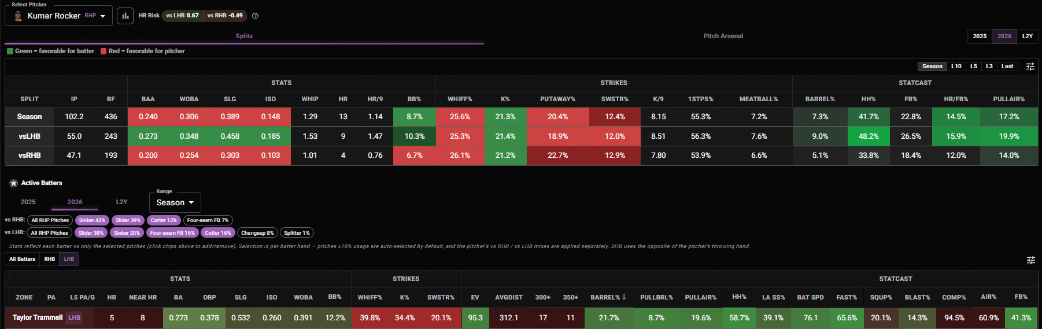Open the bar chart icon beside pitcher selector
The image size is (1042, 329).
pyautogui.click(x=125, y=16)
